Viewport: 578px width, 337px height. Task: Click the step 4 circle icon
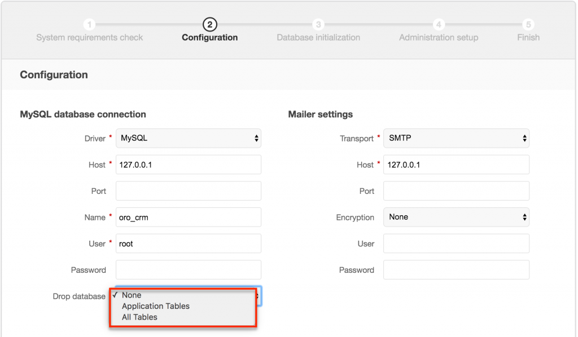(439, 25)
